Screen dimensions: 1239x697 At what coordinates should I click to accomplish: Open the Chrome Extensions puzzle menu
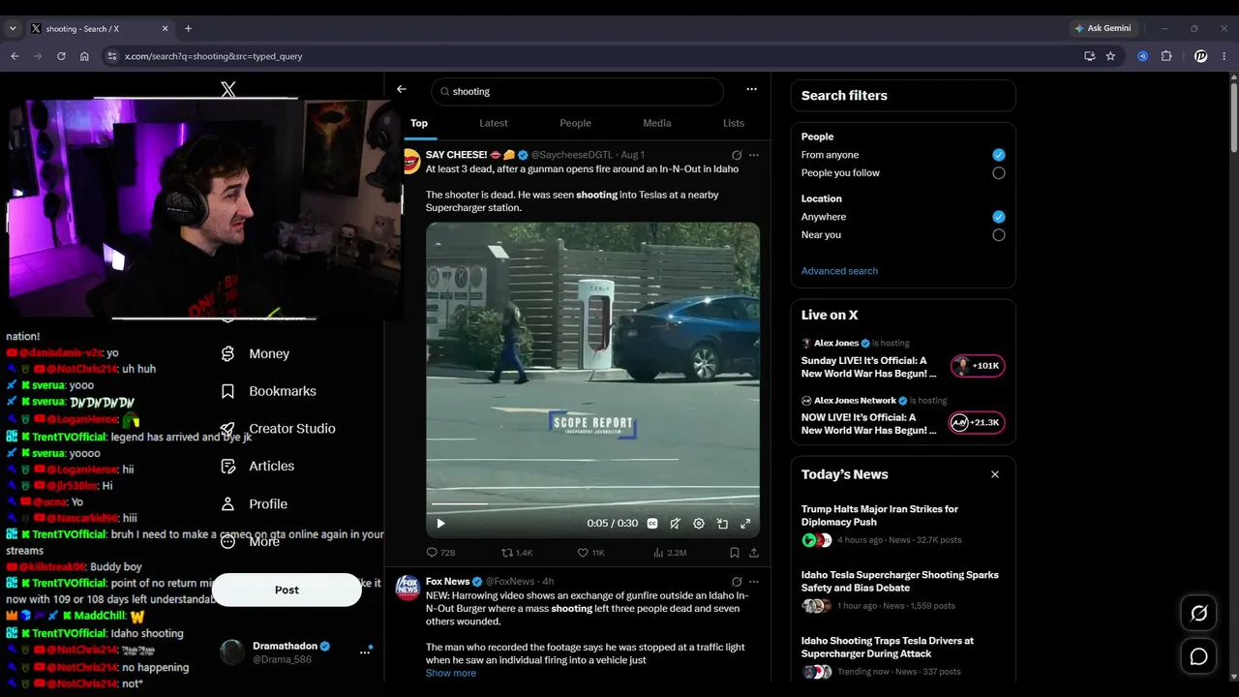(1166, 56)
